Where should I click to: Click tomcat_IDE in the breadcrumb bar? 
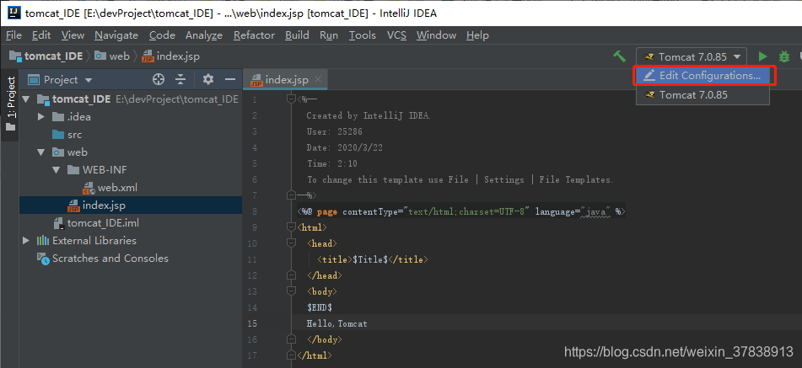(x=54, y=56)
